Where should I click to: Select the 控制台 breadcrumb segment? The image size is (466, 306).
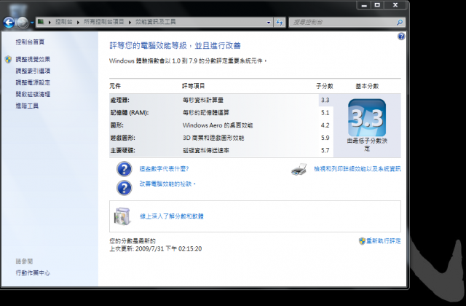pyautogui.click(x=63, y=22)
